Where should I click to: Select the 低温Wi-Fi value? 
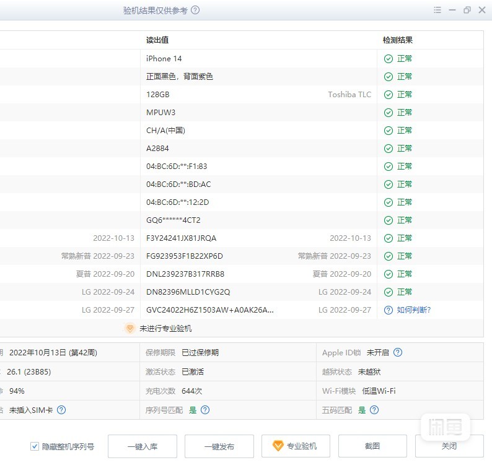tap(379, 391)
